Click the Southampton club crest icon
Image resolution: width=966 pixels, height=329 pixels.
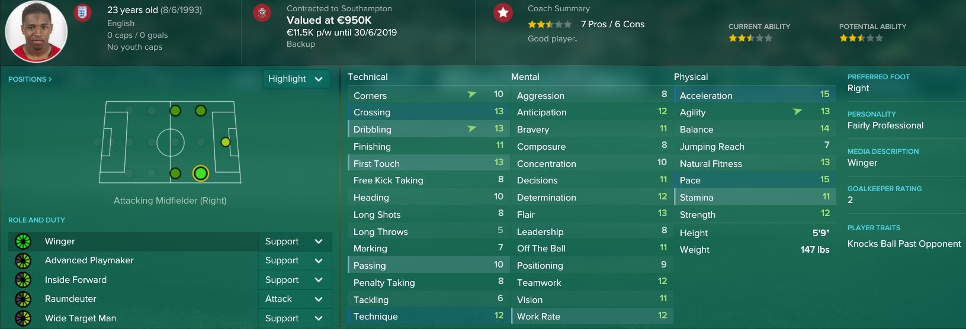(262, 12)
